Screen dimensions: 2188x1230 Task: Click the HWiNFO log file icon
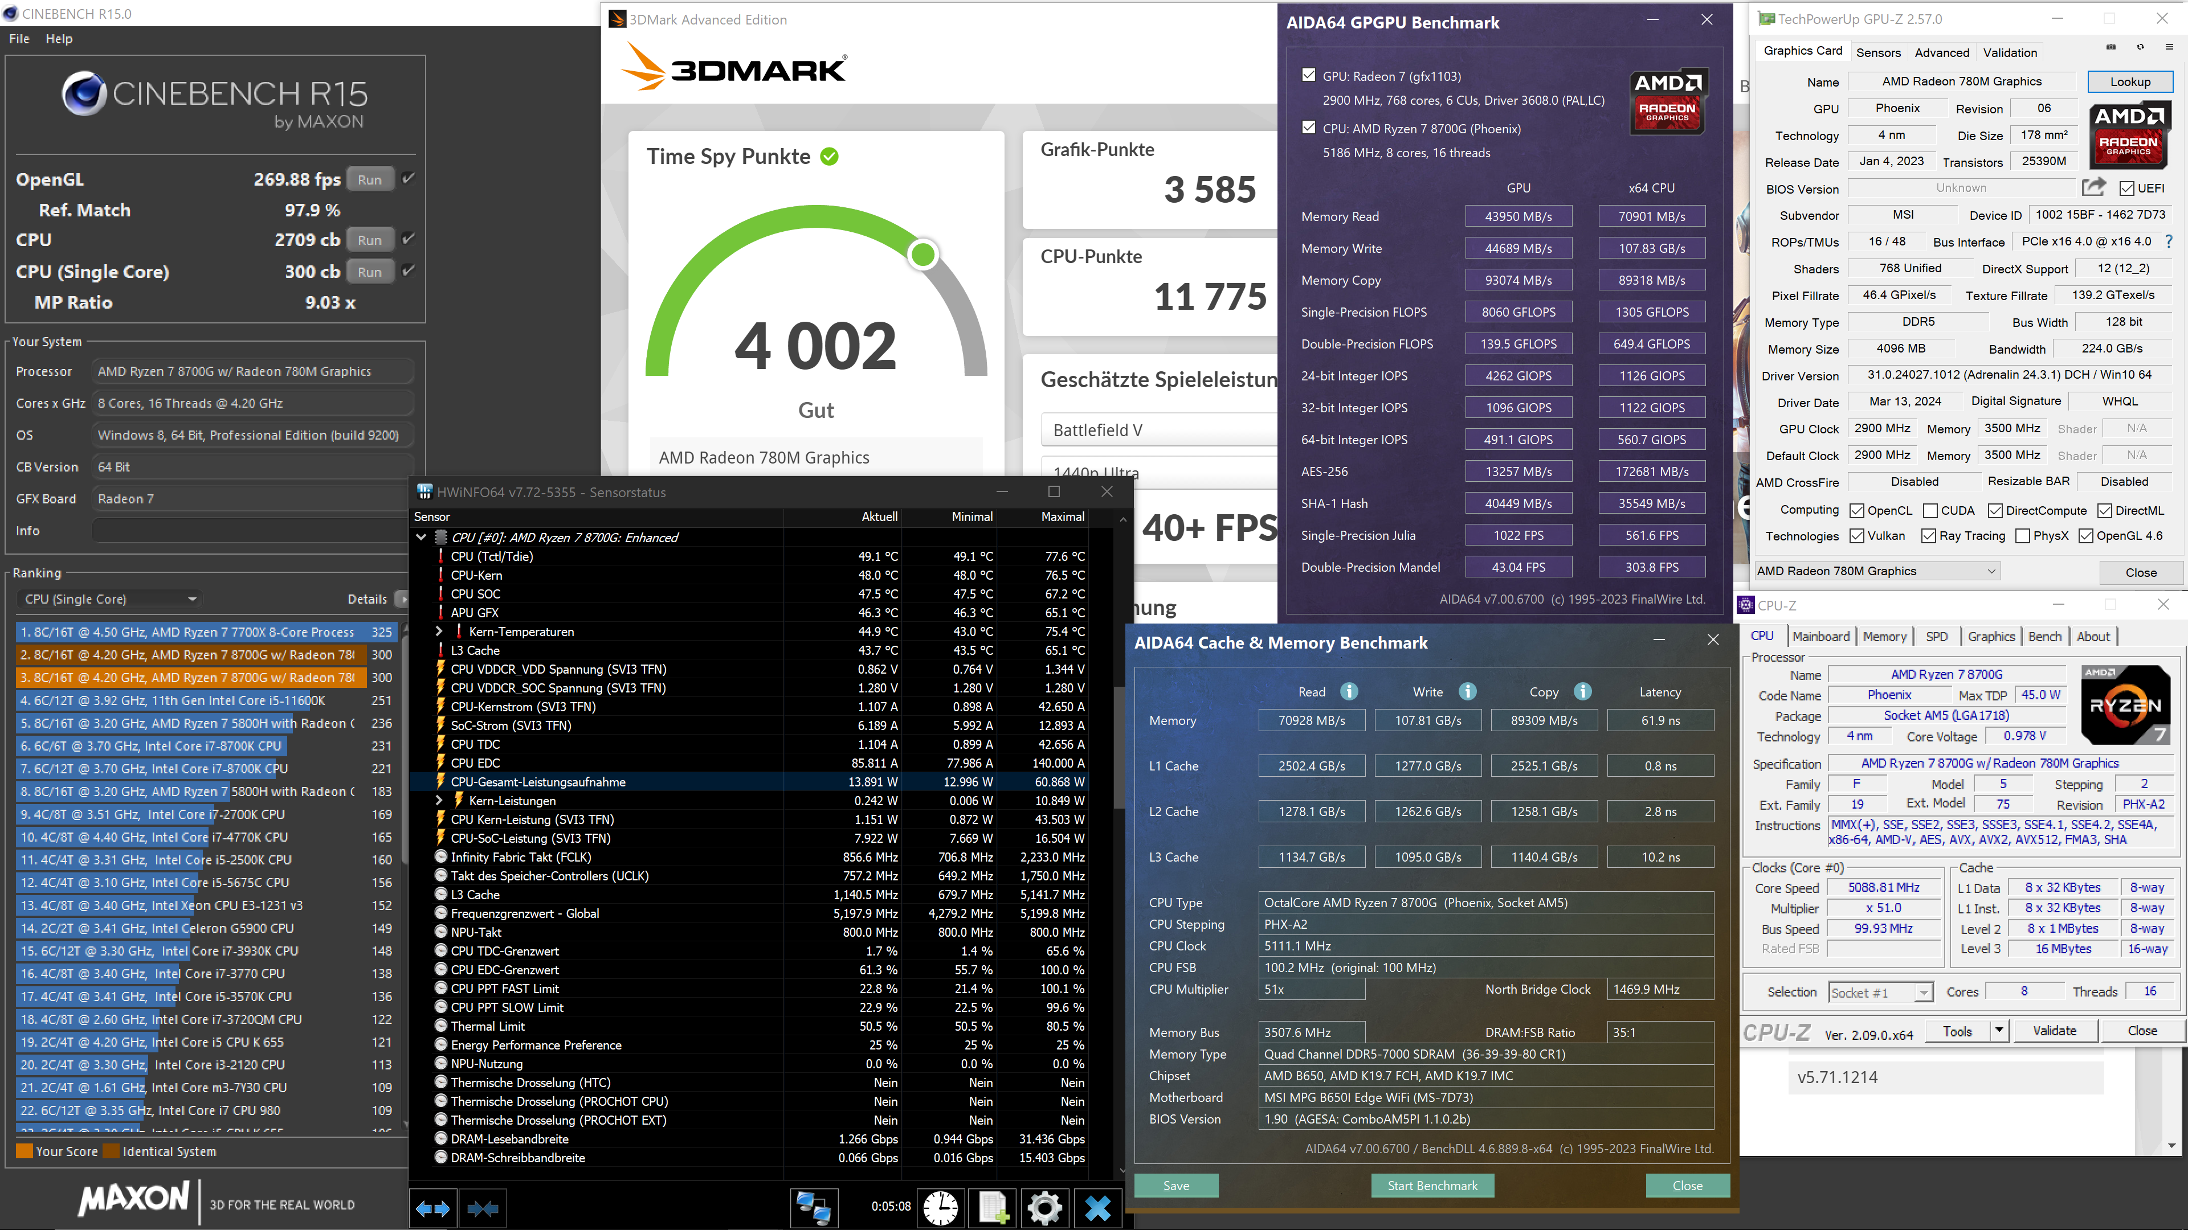click(x=993, y=1208)
